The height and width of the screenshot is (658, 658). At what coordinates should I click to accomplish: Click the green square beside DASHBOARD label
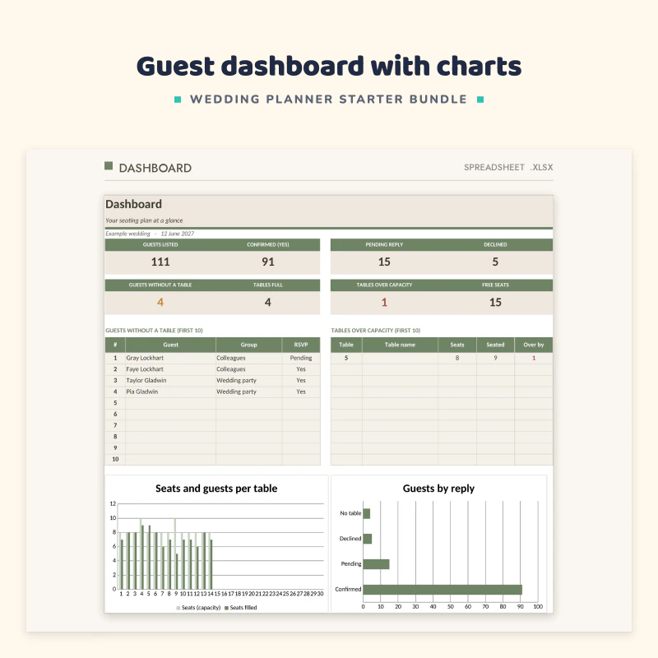click(109, 166)
